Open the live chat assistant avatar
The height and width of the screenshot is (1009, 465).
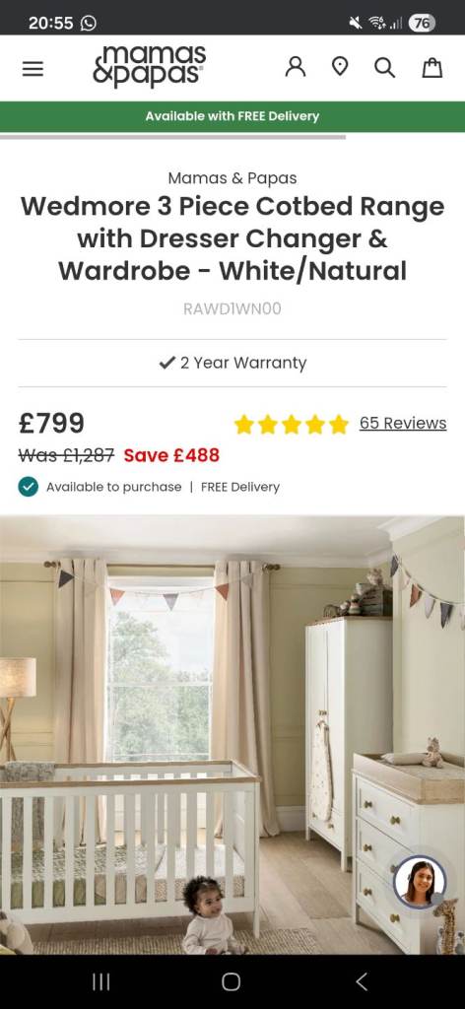[420, 882]
